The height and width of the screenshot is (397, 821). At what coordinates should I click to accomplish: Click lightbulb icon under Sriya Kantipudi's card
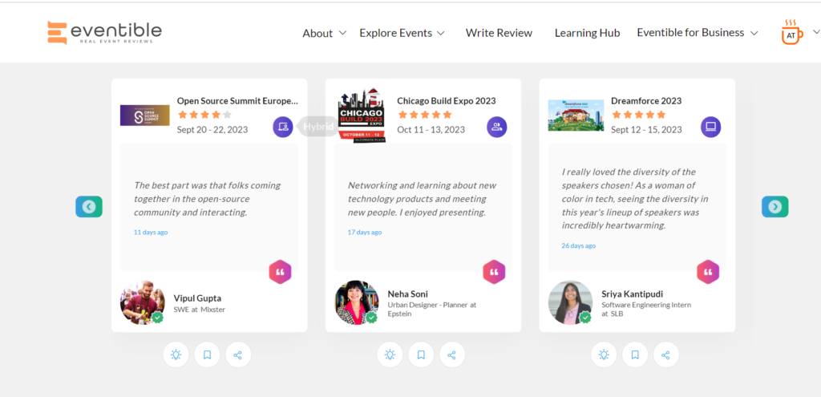pos(604,355)
